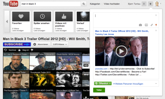The image size is (165, 99).
Task: Click Liste anzeigen under Später ansehen
Action: [39, 31]
